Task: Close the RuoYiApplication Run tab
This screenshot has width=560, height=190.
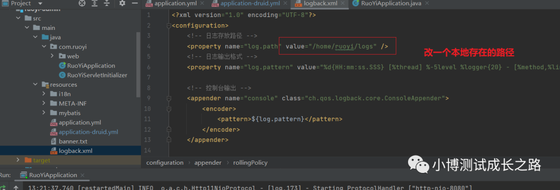Action: (83, 176)
